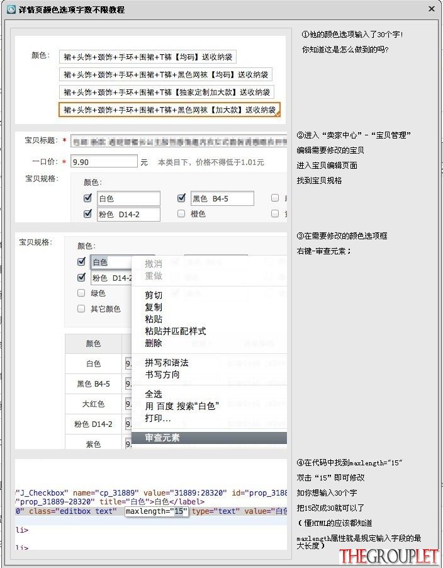Select the first color option ending 【均码】送收纳袋 without 黑色网袜
This screenshot has width=443, height=568.
148,57
